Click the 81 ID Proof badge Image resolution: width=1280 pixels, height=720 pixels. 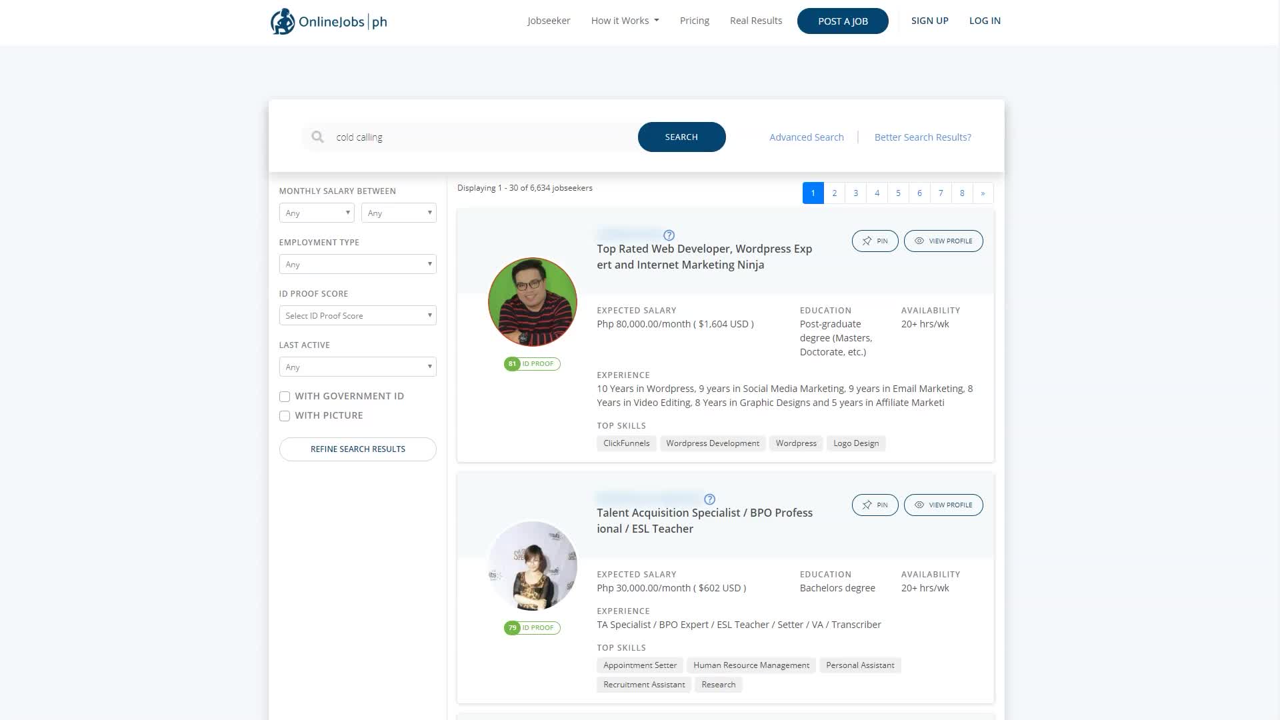point(532,364)
